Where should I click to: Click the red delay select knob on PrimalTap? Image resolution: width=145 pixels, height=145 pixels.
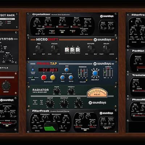coord(44,78)
